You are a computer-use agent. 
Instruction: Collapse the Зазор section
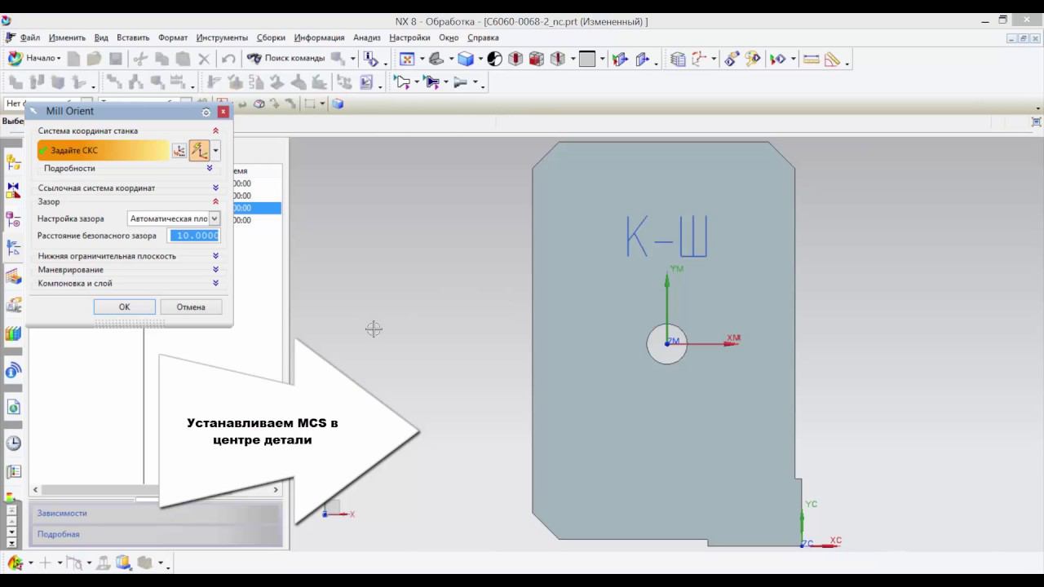click(x=215, y=201)
